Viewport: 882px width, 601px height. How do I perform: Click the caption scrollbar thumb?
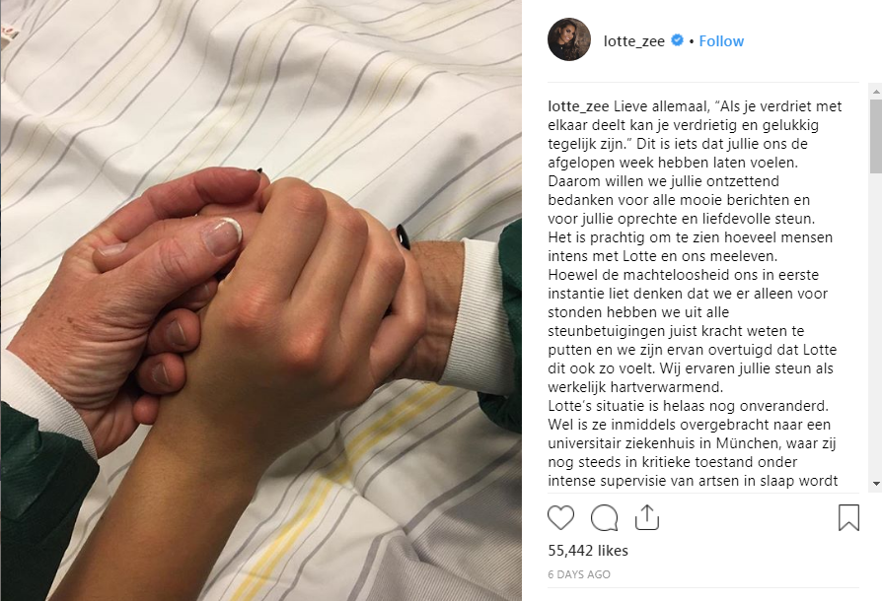[x=876, y=137]
